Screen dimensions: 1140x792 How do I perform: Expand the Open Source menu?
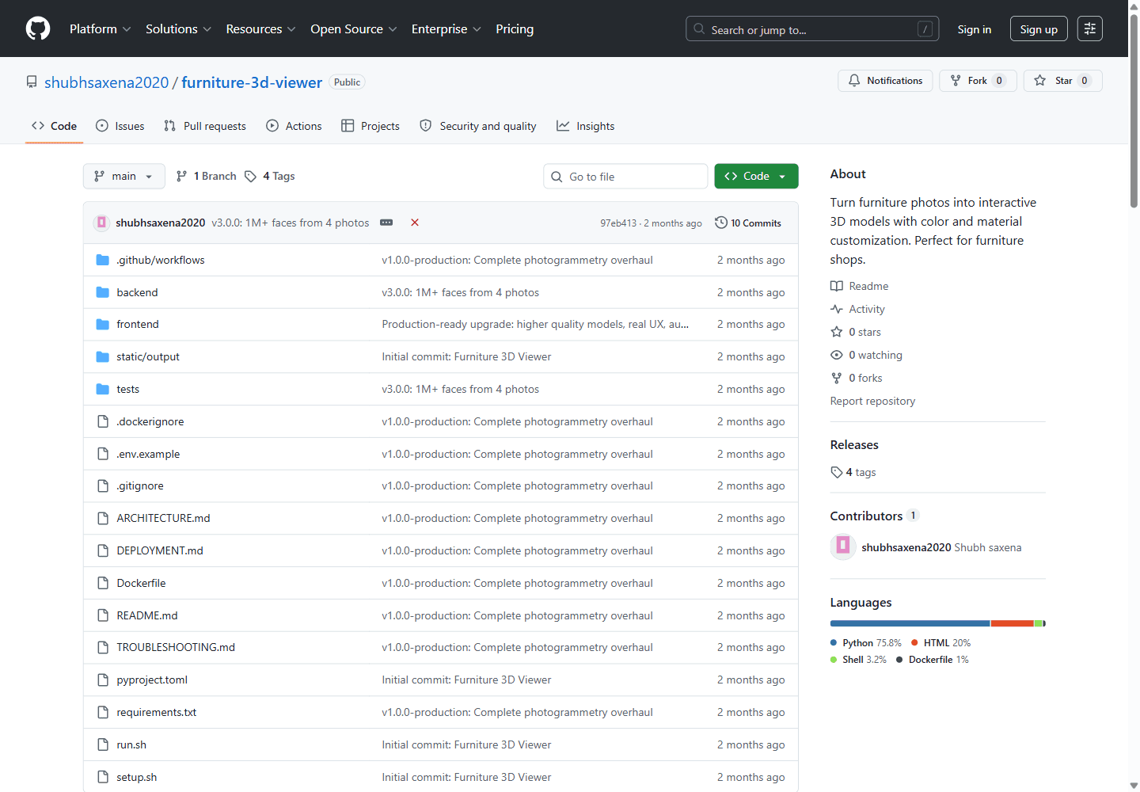coord(353,29)
